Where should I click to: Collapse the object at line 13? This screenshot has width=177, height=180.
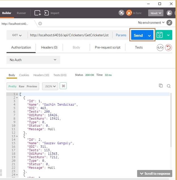pos(17,136)
